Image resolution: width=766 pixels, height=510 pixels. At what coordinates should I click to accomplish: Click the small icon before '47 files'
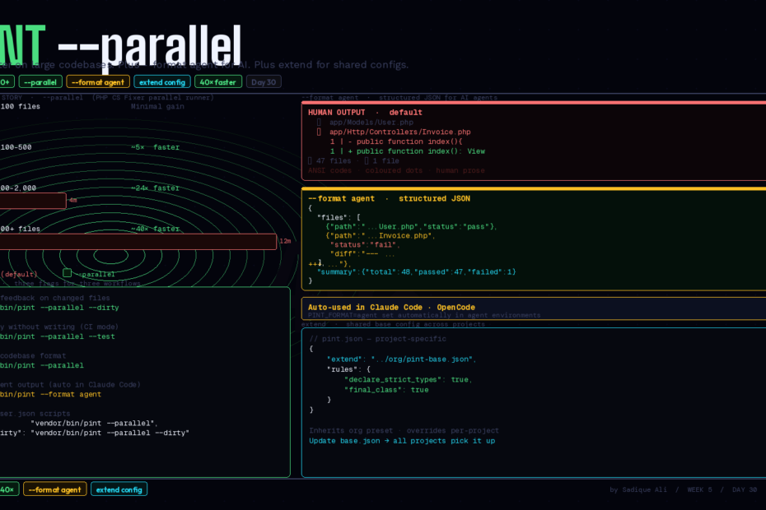pos(310,160)
